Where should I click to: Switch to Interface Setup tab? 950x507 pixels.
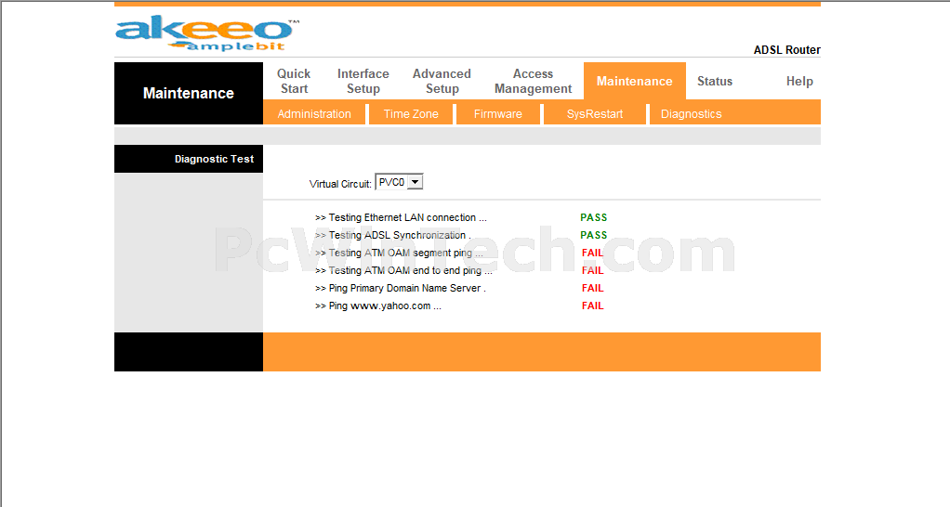tap(363, 81)
